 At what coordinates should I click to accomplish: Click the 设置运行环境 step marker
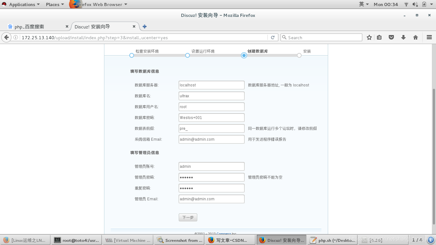click(x=187, y=56)
